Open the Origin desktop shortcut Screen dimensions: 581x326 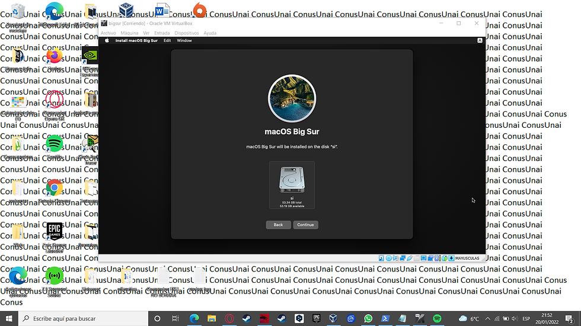tap(200, 10)
